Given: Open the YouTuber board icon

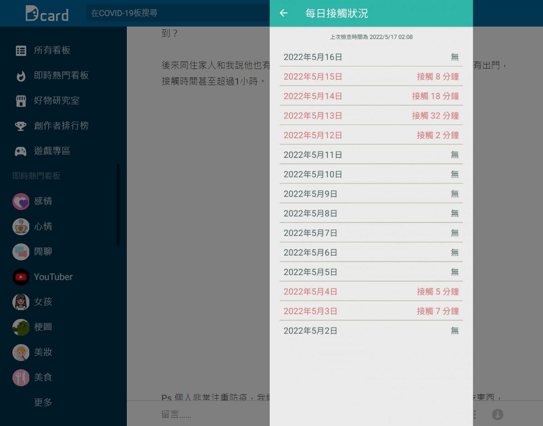Looking at the screenshot, I should click(x=21, y=277).
